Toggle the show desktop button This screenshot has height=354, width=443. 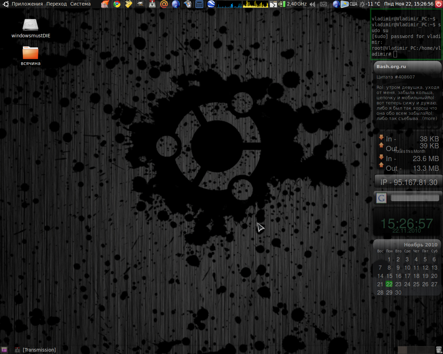tap(4, 350)
